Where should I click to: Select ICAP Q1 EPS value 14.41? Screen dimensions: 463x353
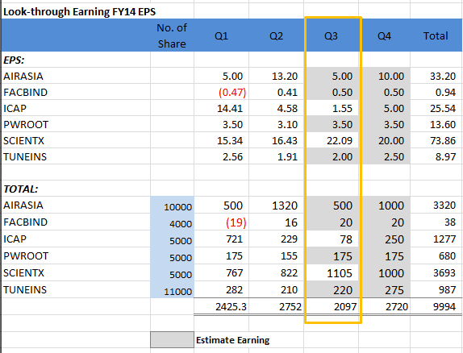230,108
